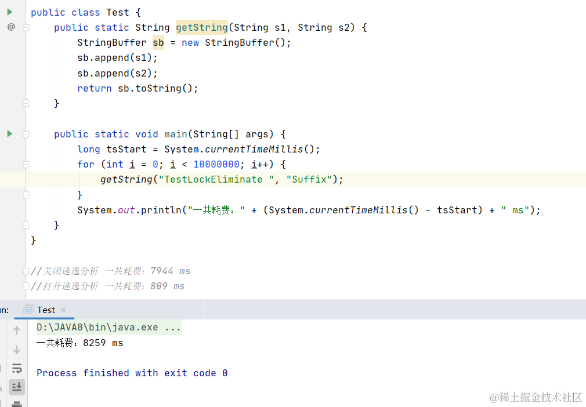Click the class name Test in declaration
586x407 pixels.
click(x=117, y=12)
